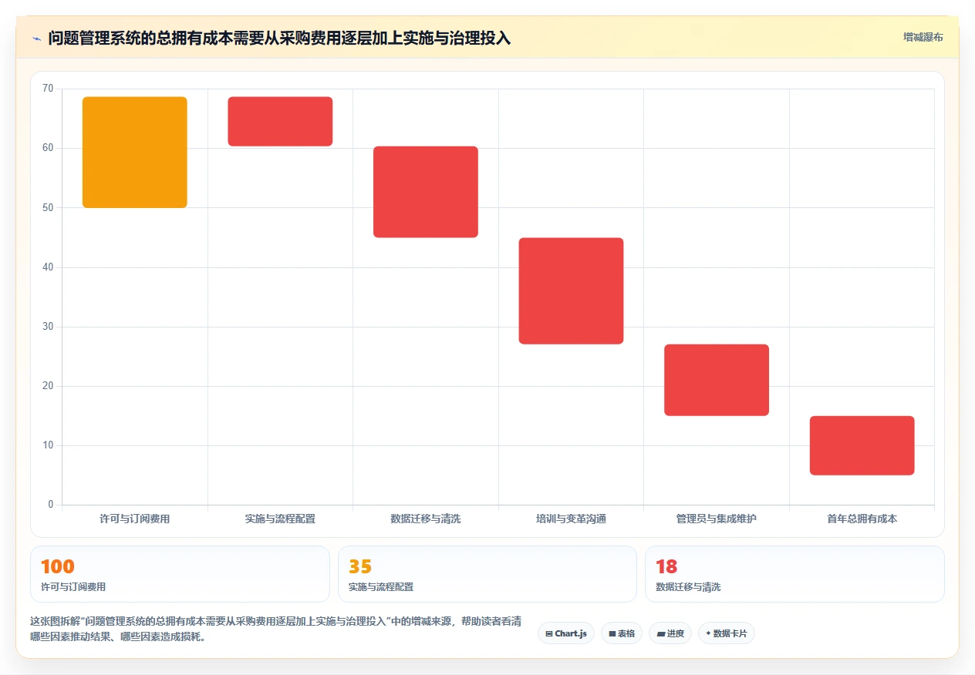Click the lightning icon beside the title
The height and width of the screenshot is (675, 975).
[36, 38]
